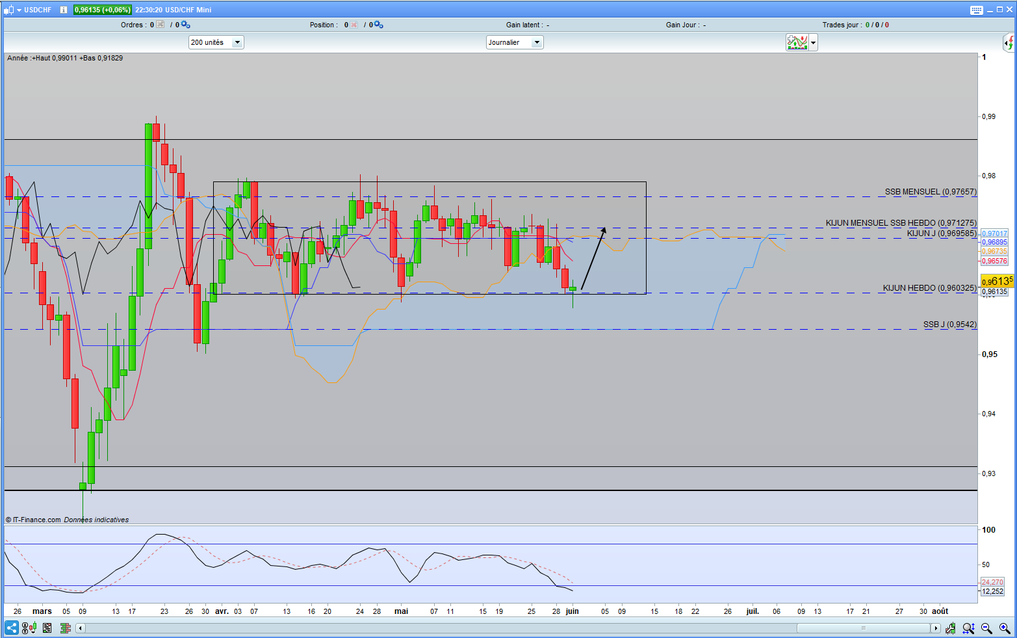Click the 0,96576 red price axis tag

[994, 261]
